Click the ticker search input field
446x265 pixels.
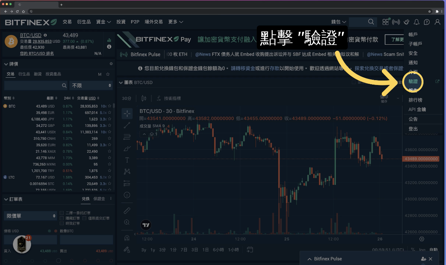point(36,85)
